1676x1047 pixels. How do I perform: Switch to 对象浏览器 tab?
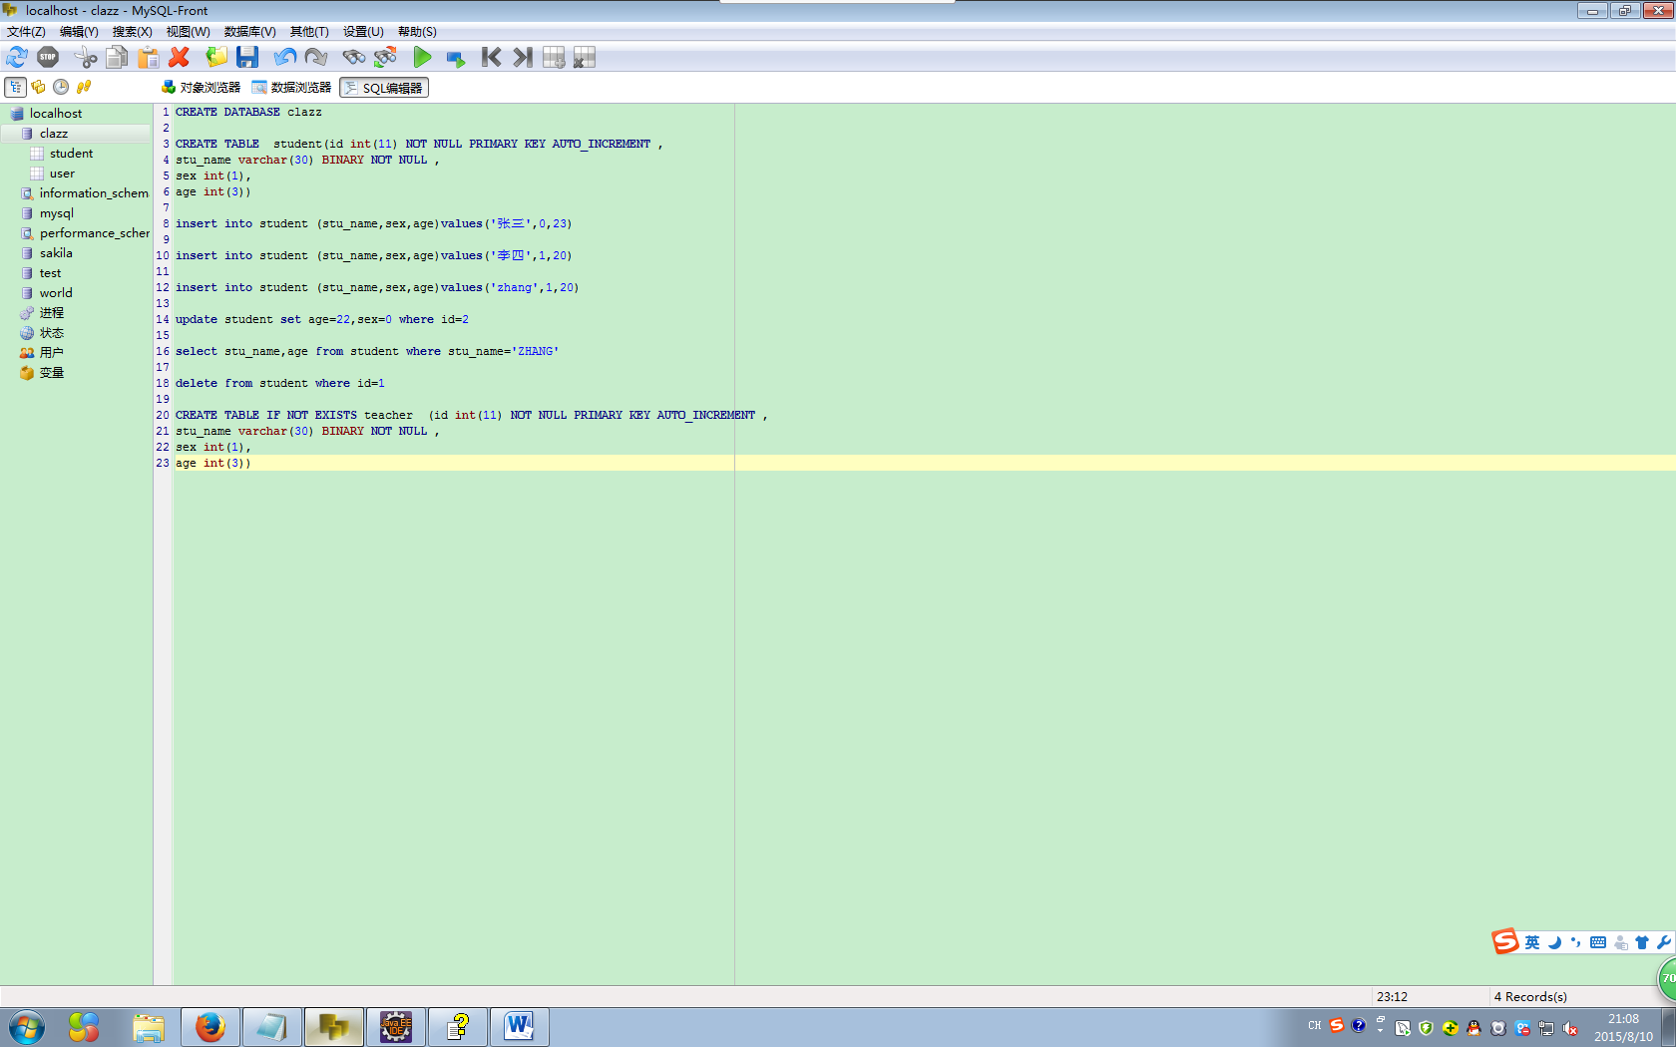tap(201, 88)
